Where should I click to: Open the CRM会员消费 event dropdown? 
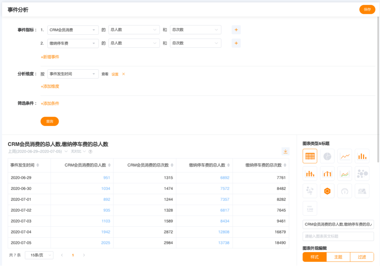pyautogui.click(x=73, y=30)
